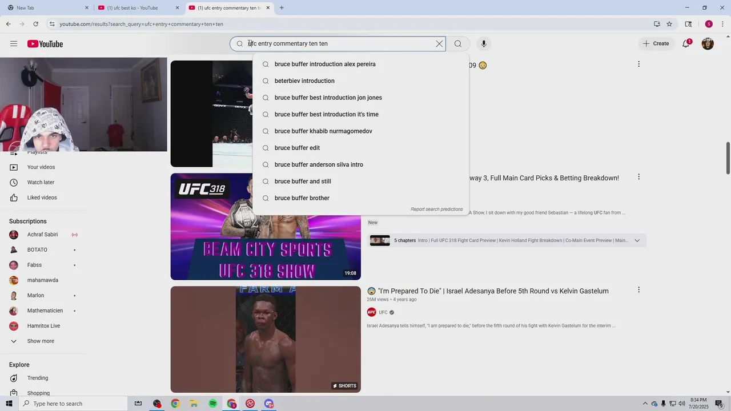Open the account avatar menu
This screenshot has width=731, height=411.
[x=708, y=44]
